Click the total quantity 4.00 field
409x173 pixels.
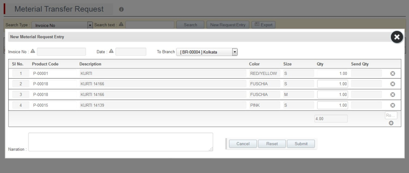tap(331, 119)
